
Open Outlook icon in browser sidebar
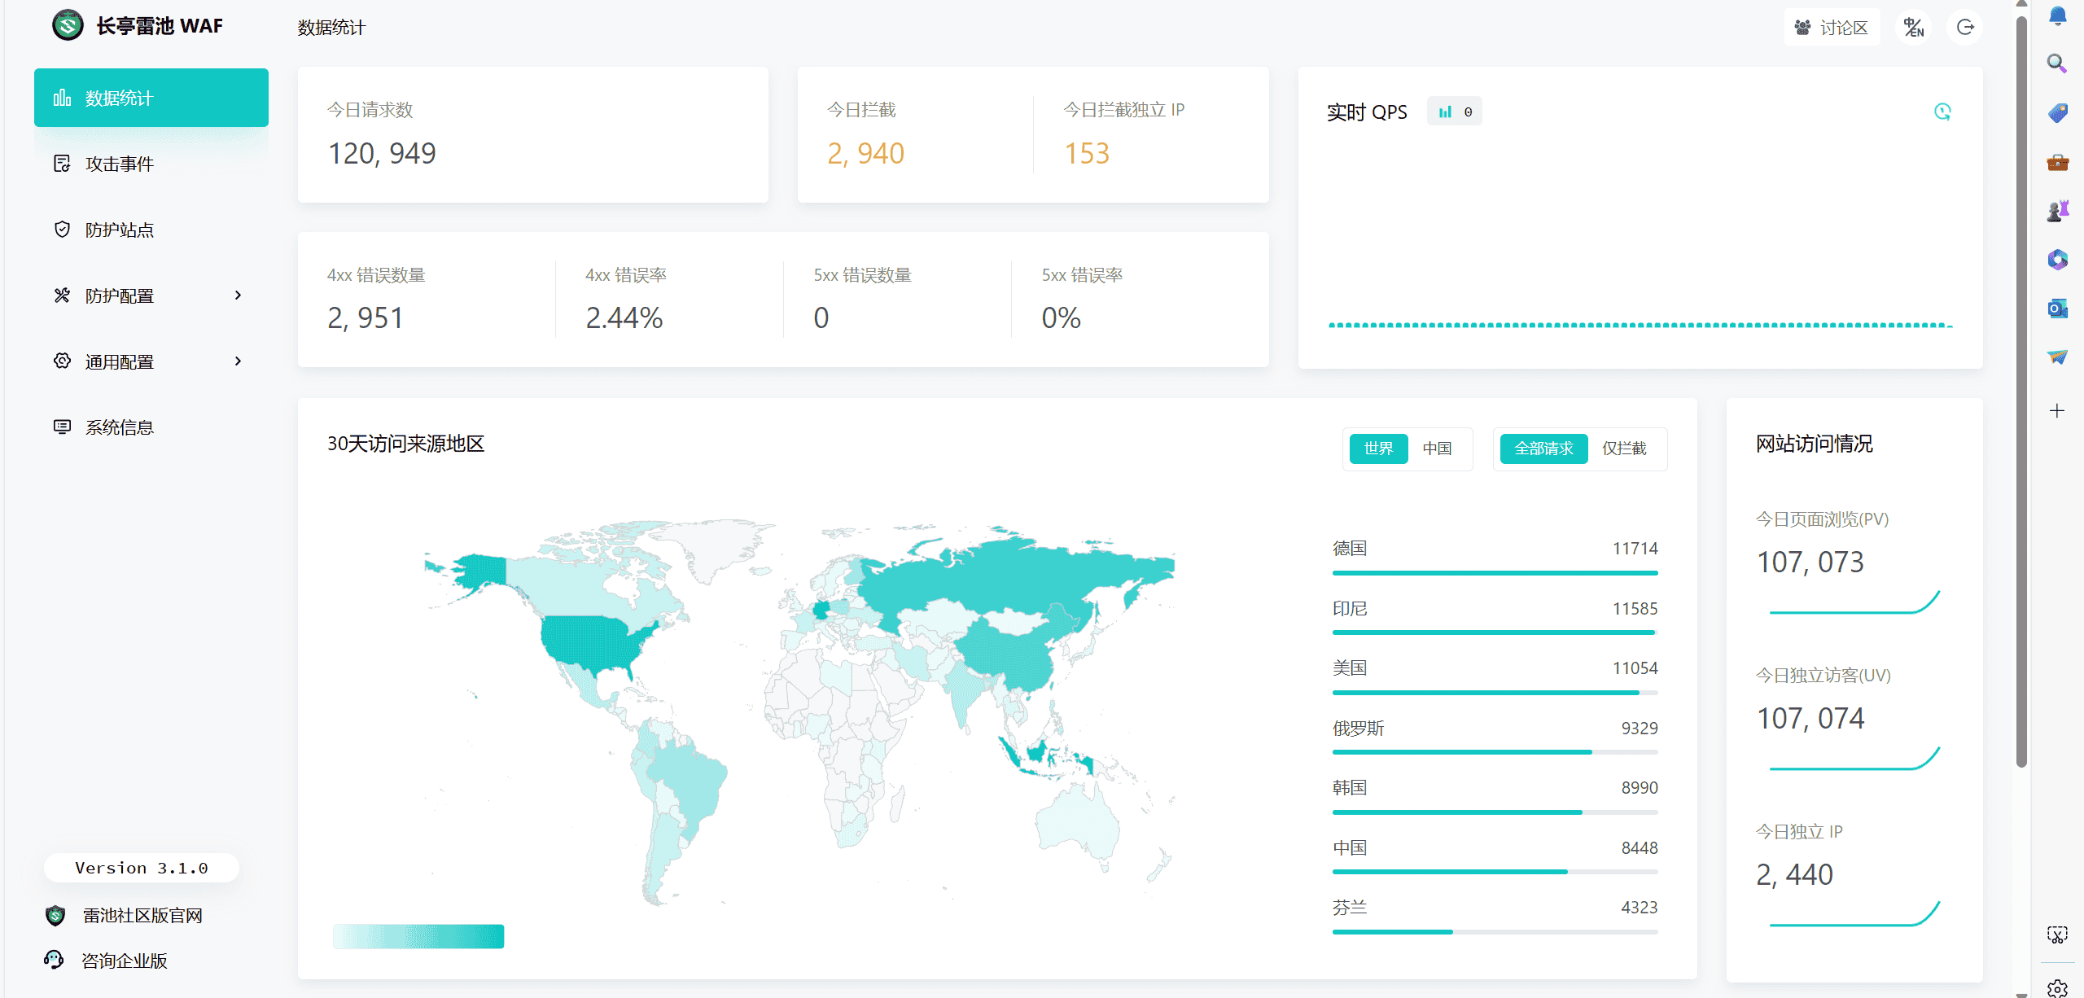(2057, 309)
